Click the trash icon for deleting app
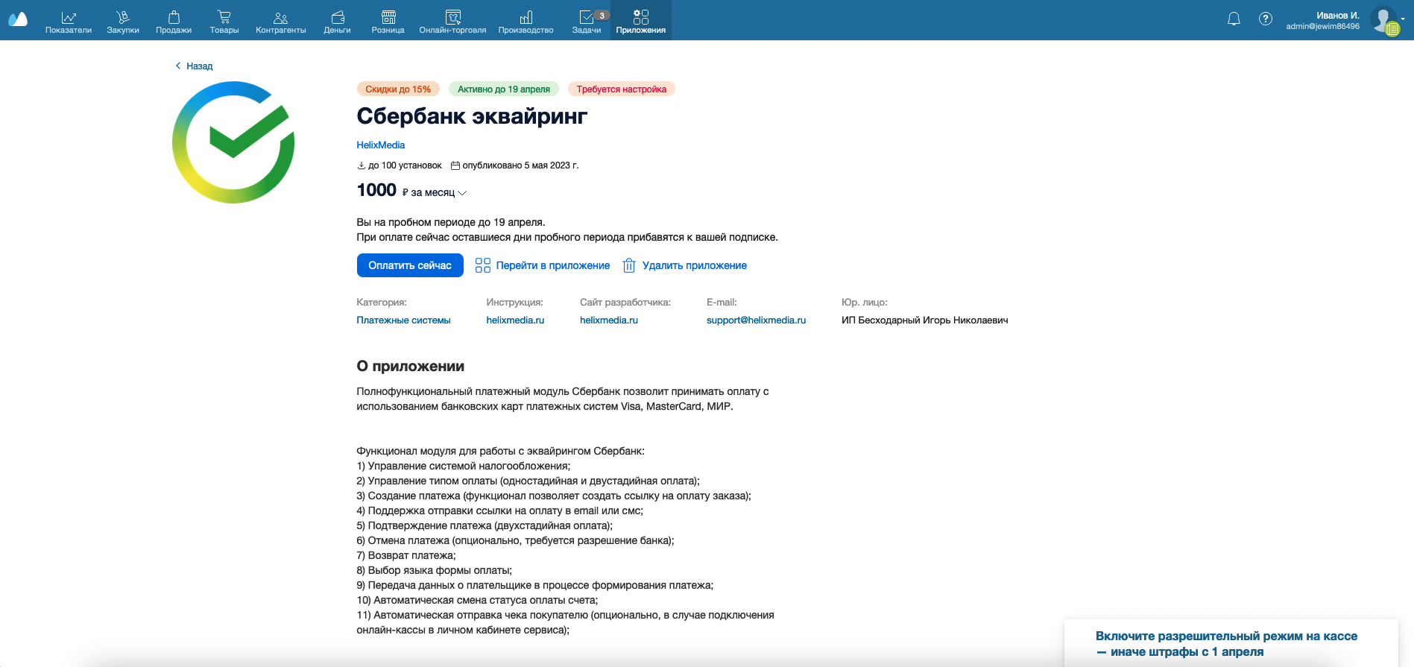 [x=629, y=265]
